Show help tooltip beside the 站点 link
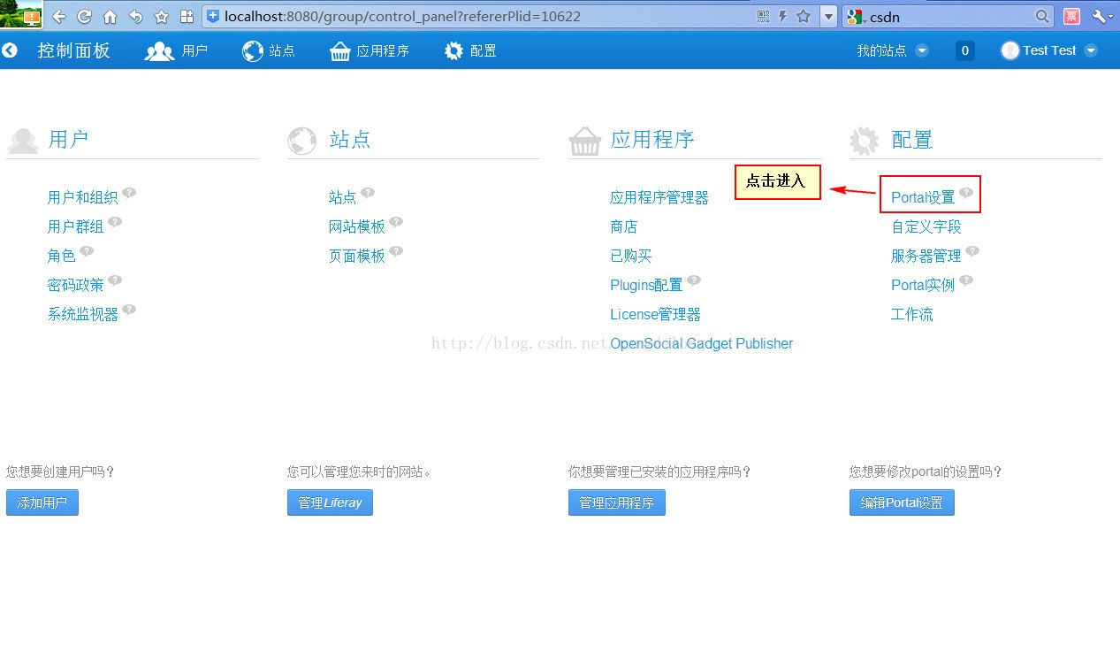This screenshot has width=1120, height=667. [x=368, y=192]
